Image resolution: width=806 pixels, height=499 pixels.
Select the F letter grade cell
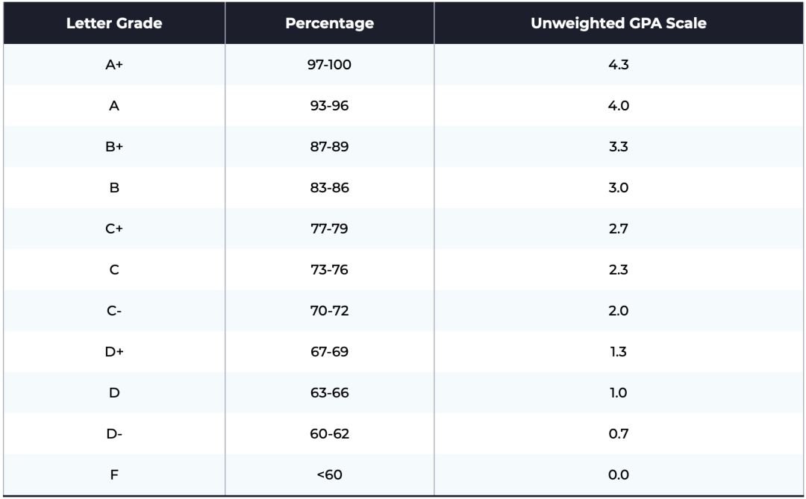tap(114, 475)
